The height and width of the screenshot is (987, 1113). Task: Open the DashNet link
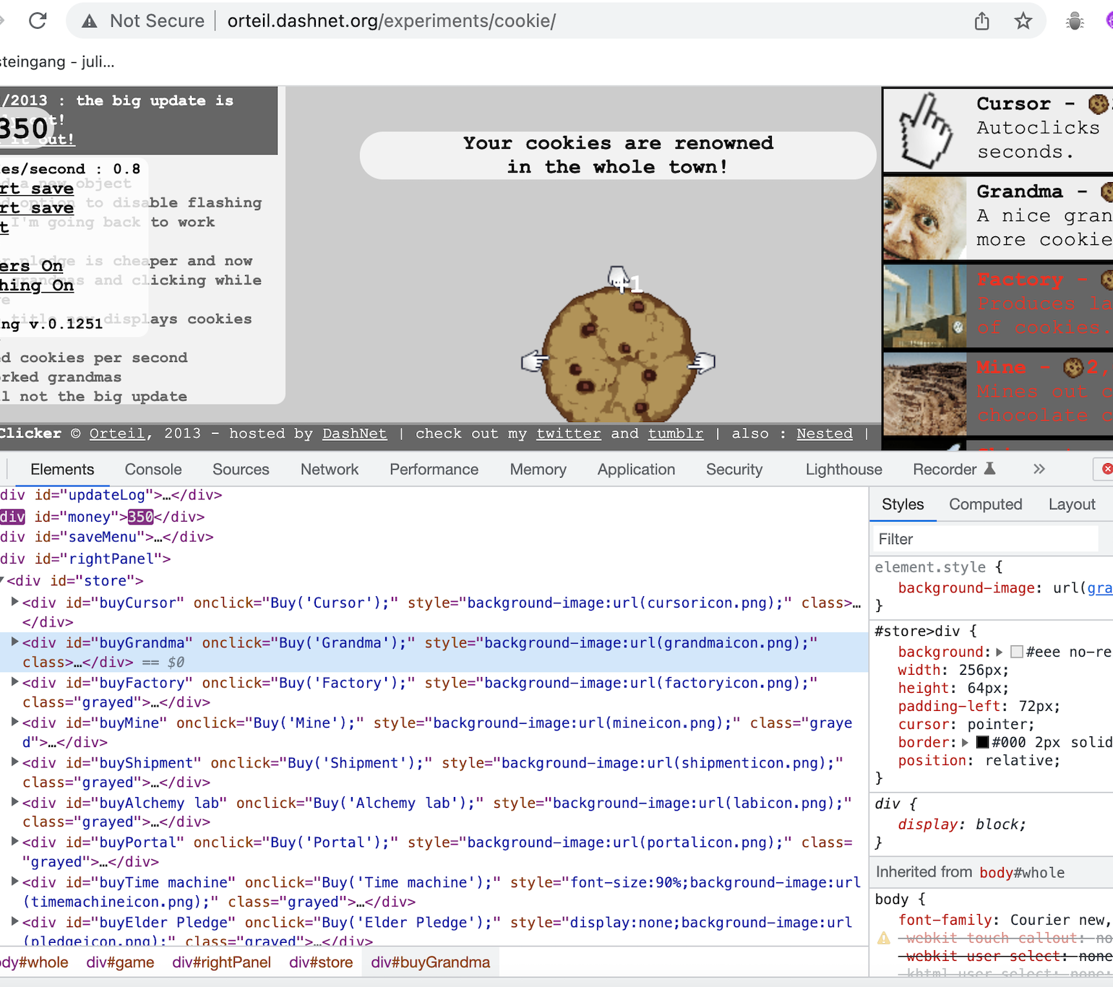pyautogui.click(x=354, y=434)
